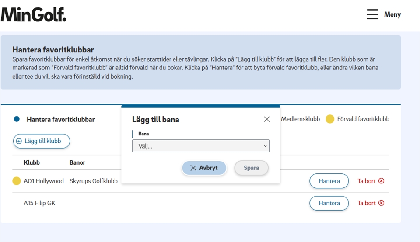Click the yellow Förvald favoritklubb legend dot
Viewport: 420px width, 242px height.
330,119
